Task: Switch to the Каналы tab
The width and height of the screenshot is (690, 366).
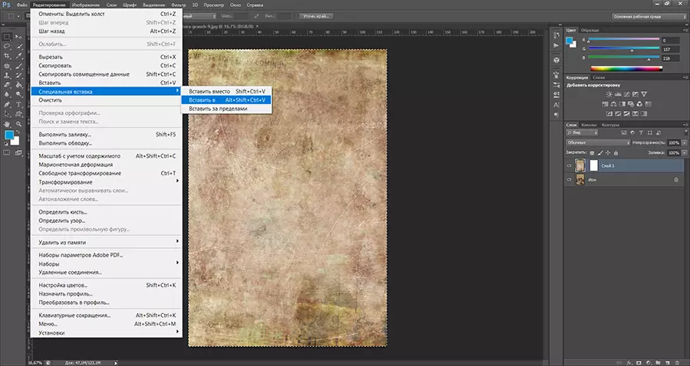Action: pyautogui.click(x=589, y=125)
